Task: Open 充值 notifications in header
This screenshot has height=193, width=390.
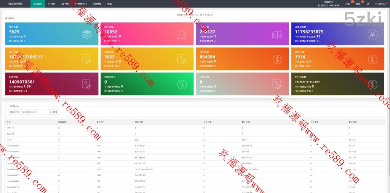Action: 347,4
